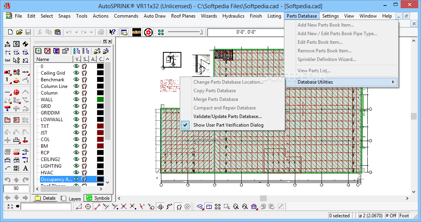The image size is (421, 222).
Task: Open the redo history dropdown arrow
Action: click(x=91, y=32)
